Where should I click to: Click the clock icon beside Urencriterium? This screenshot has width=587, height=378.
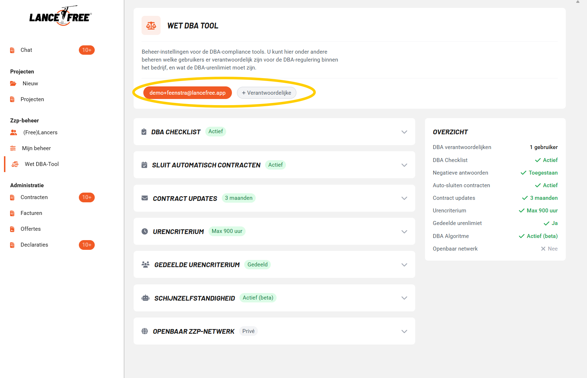coord(145,231)
